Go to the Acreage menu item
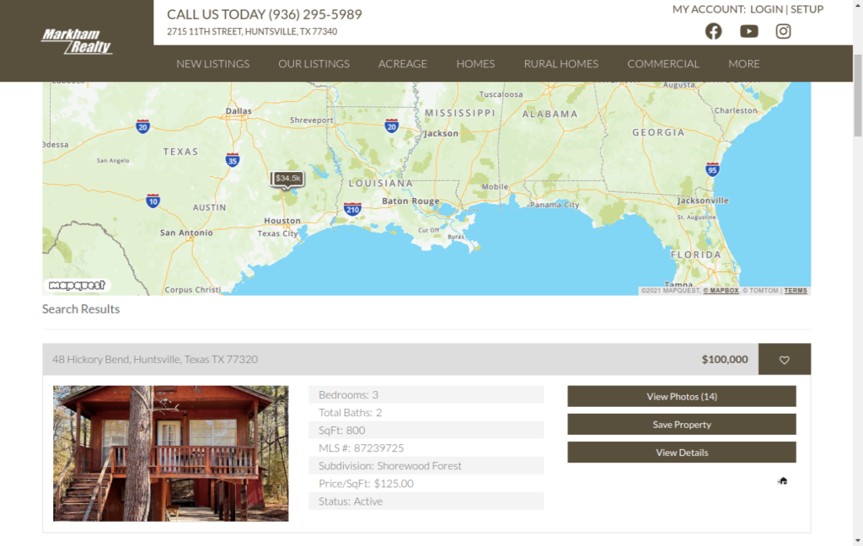Viewport: 863px width, 546px height. coord(402,64)
